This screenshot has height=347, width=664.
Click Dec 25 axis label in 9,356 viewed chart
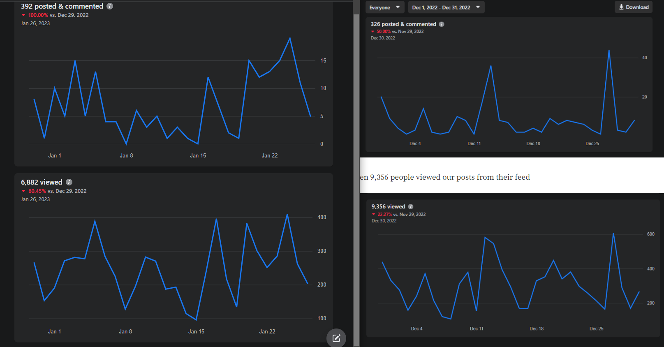(x=597, y=328)
